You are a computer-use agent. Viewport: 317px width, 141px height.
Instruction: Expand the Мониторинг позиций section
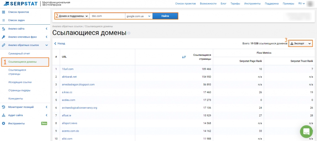(46, 107)
